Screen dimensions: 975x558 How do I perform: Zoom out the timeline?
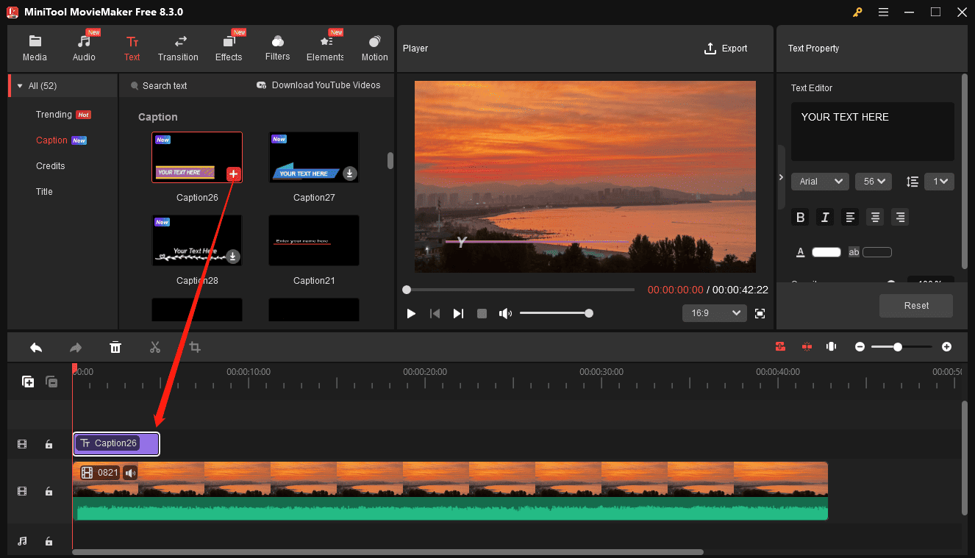tap(860, 347)
